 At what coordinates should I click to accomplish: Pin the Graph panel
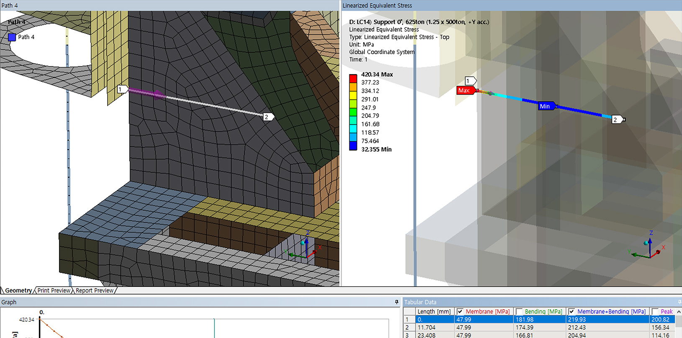(x=397, y=302)
